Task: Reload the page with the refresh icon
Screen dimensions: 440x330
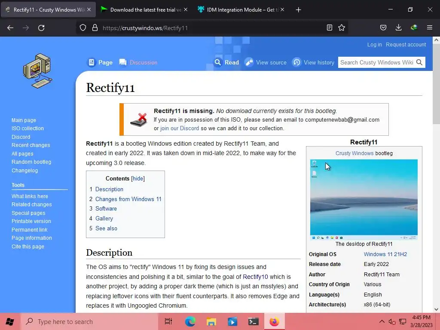Action: point(41,28)
